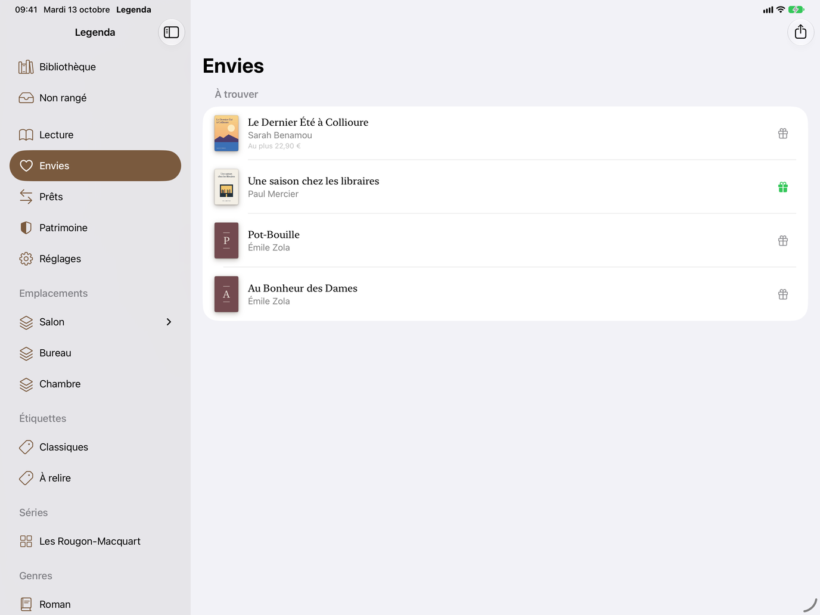820x615 pixels.
Task: Open cover of Le Dernier Été à Collioure
Action: [226, 133]
